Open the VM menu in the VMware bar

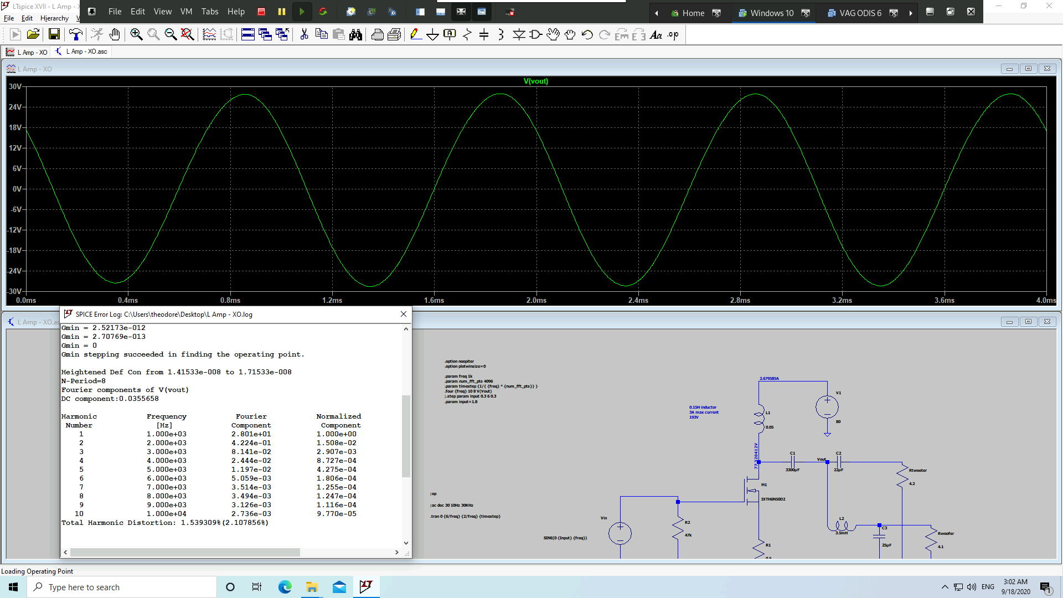pos(187,12)
